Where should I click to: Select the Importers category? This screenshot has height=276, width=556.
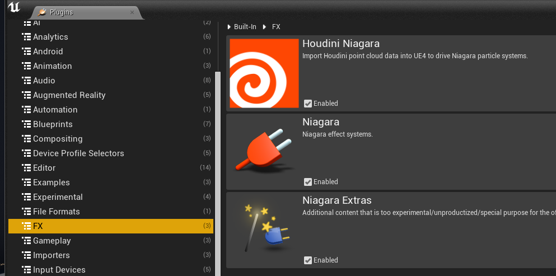111,255
